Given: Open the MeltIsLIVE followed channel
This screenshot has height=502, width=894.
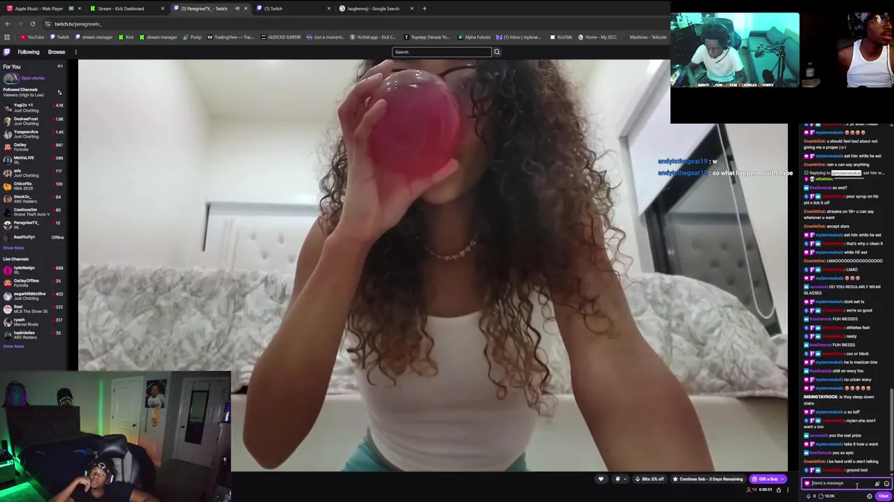Looking at the screenshot, I should [33, 160].
